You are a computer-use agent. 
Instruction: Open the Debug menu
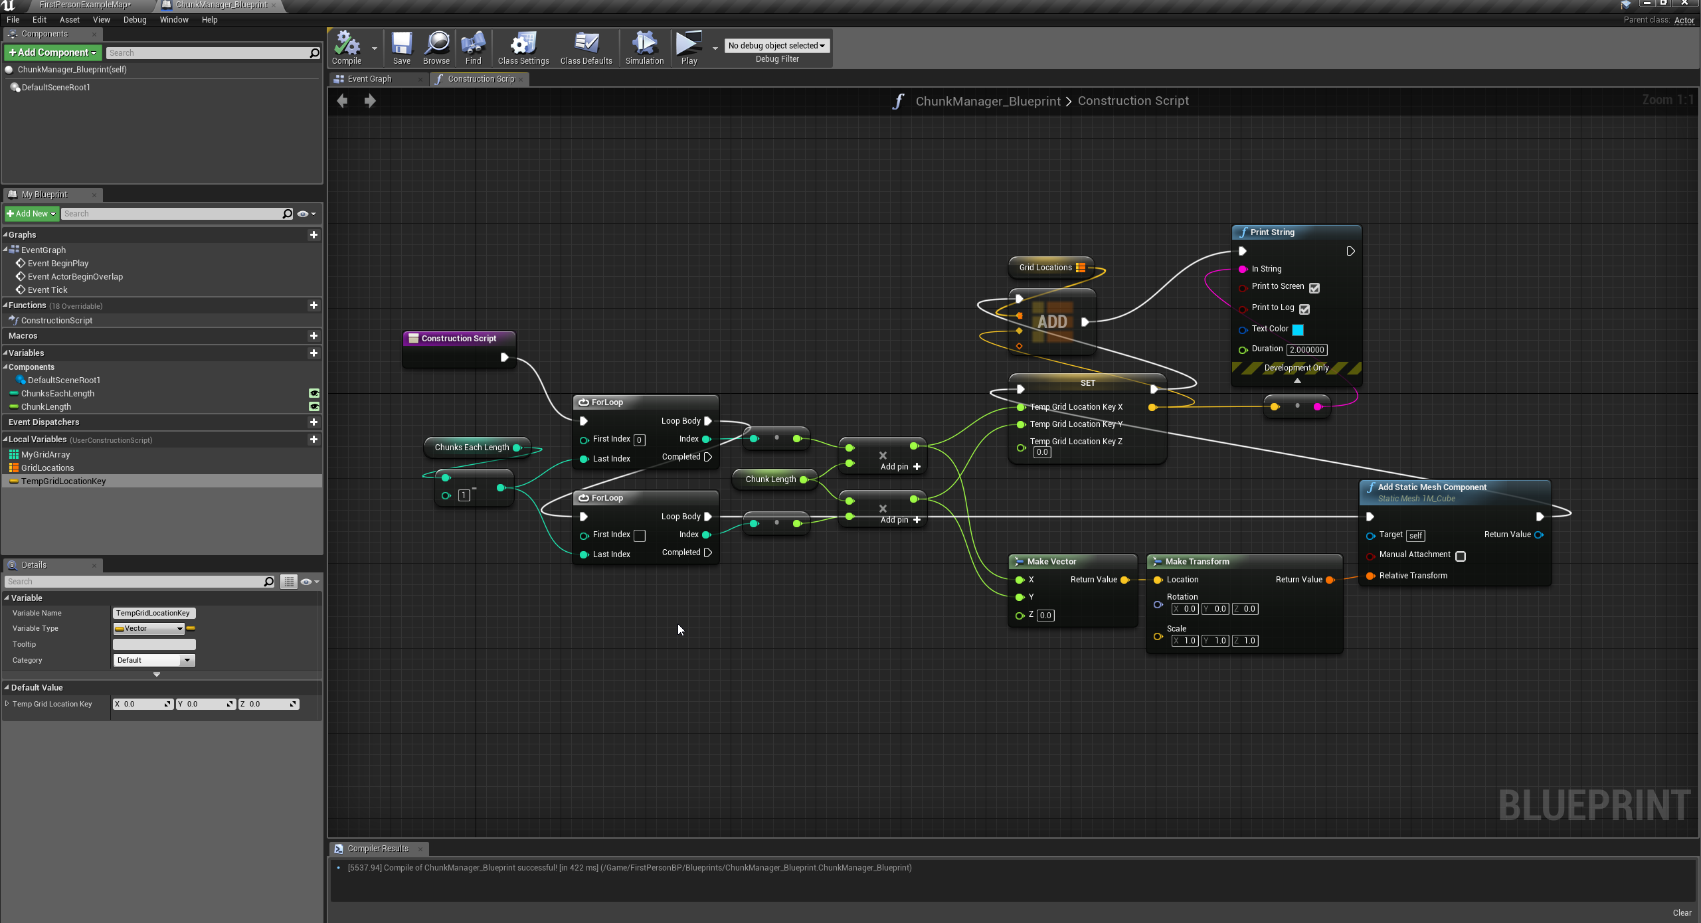coord(134,20)
